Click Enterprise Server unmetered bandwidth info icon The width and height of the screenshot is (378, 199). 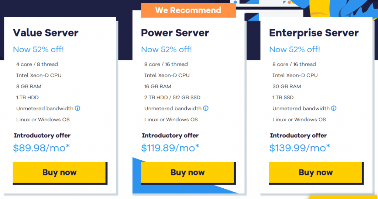point(334,108)
